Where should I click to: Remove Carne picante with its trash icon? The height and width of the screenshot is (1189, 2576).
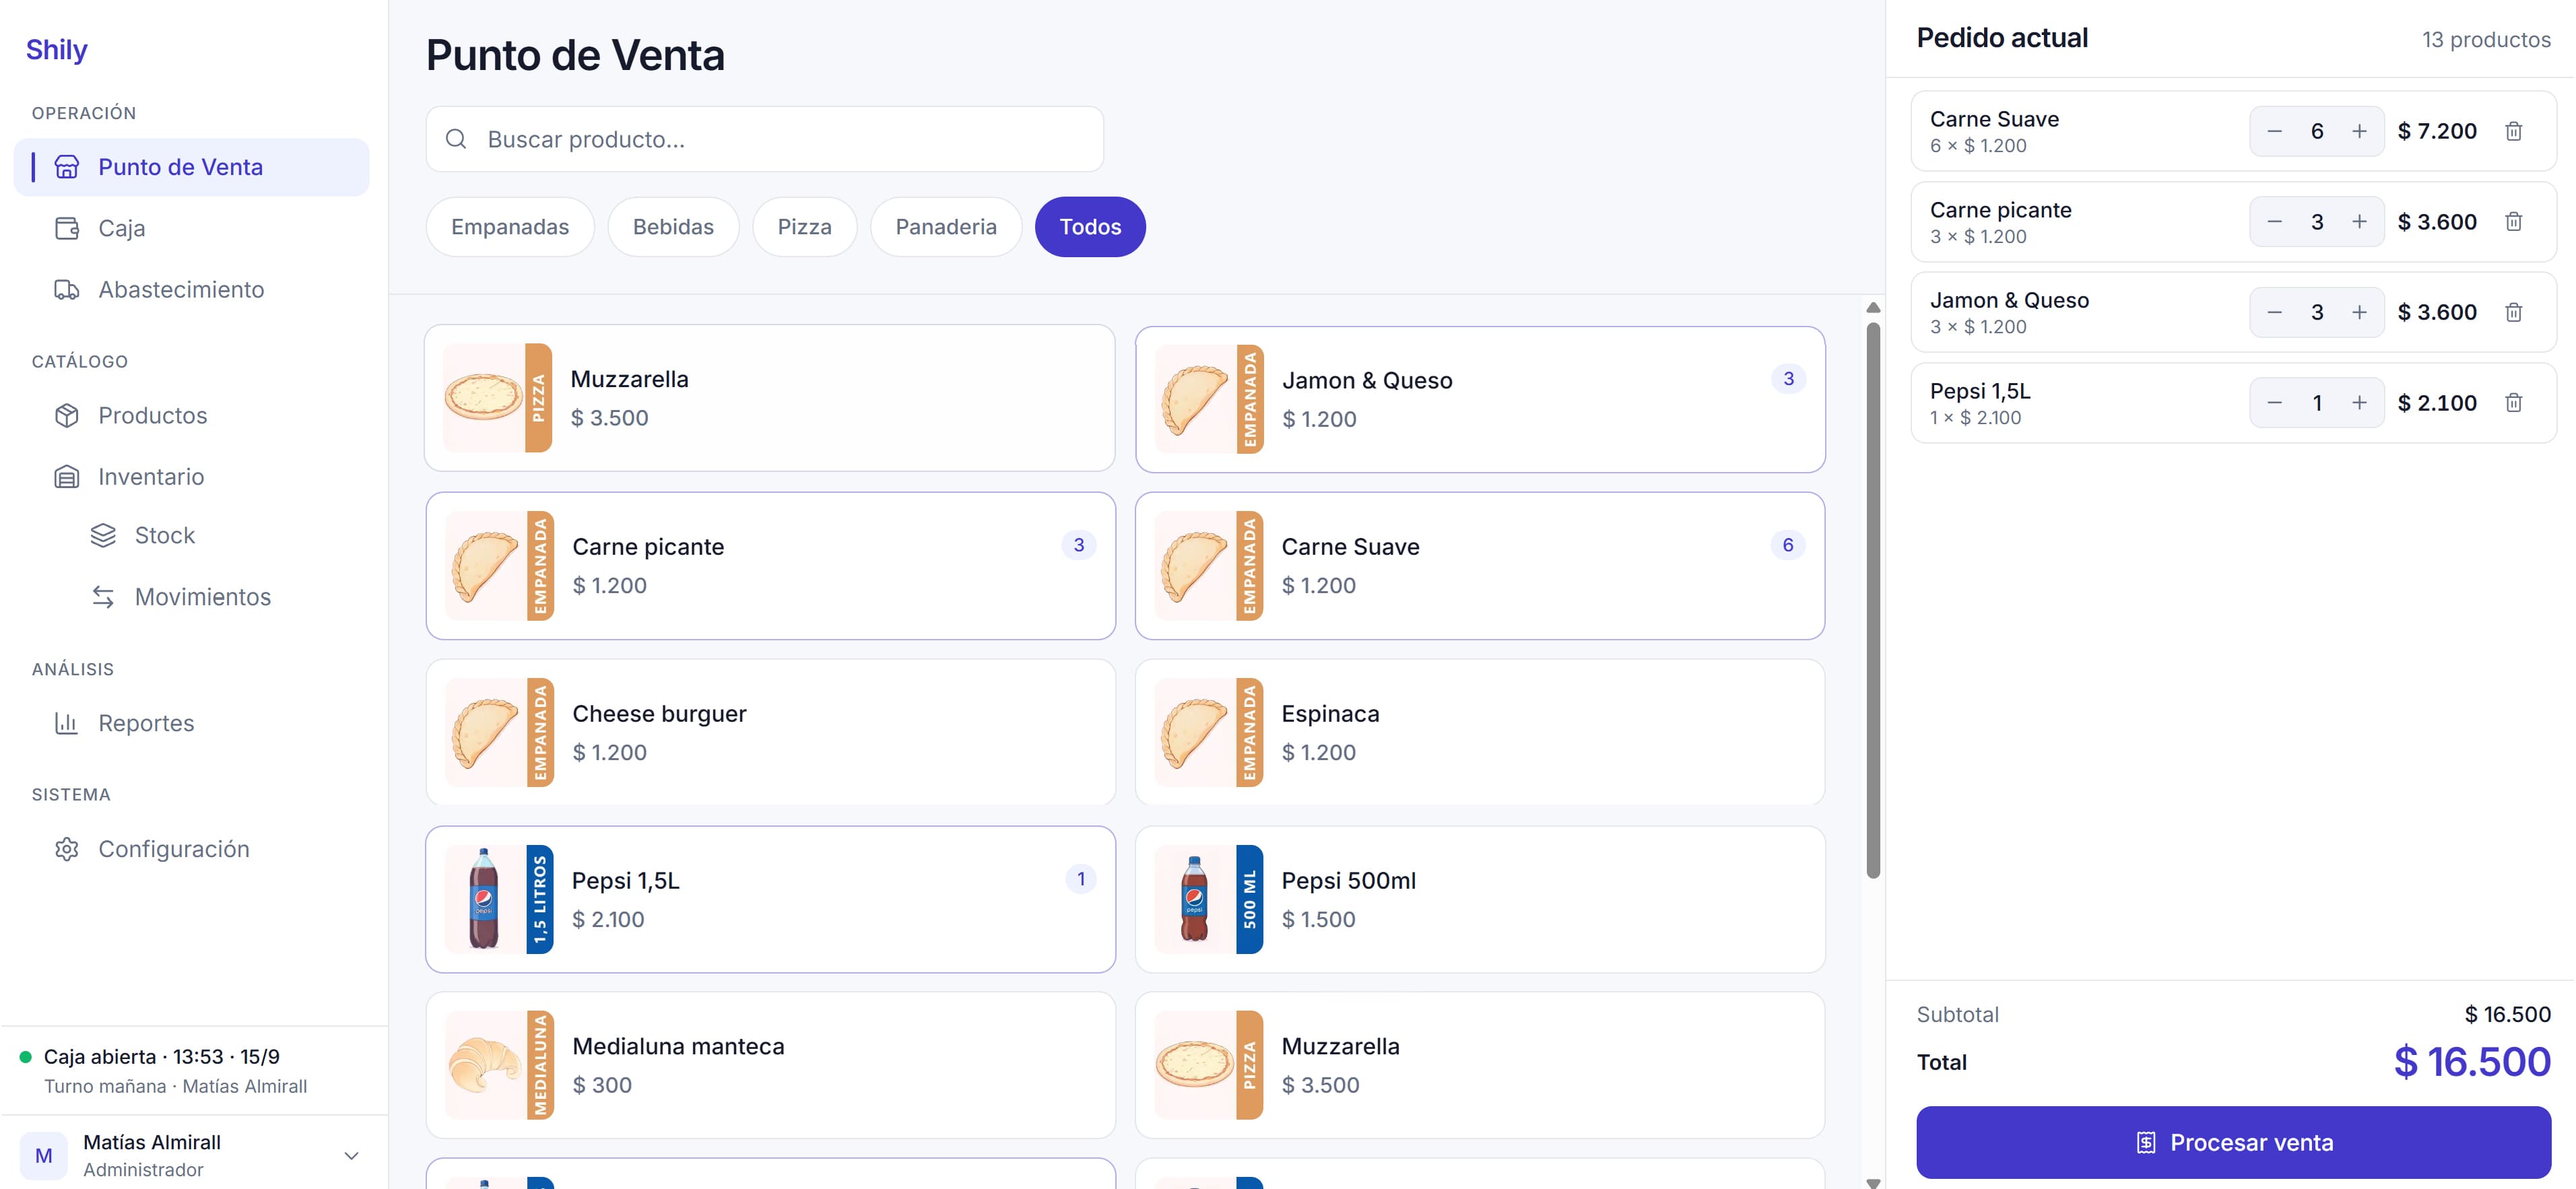[x=2513, y=222]
